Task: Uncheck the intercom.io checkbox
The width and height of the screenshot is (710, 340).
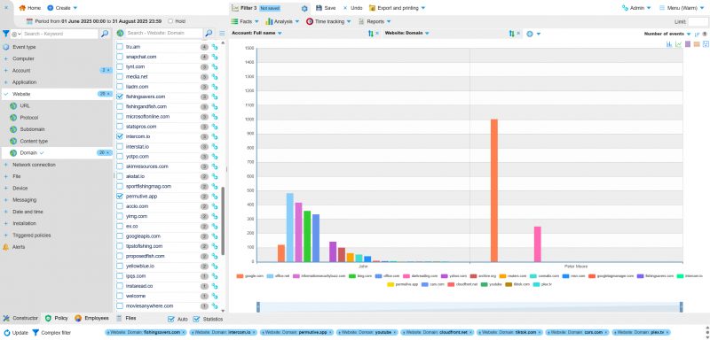Action: [120, 136]
